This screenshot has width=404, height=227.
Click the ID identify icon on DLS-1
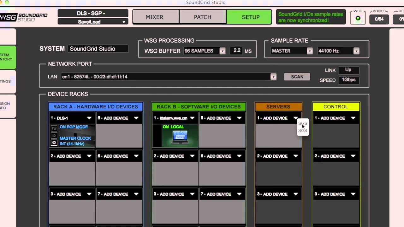[54, 136]
